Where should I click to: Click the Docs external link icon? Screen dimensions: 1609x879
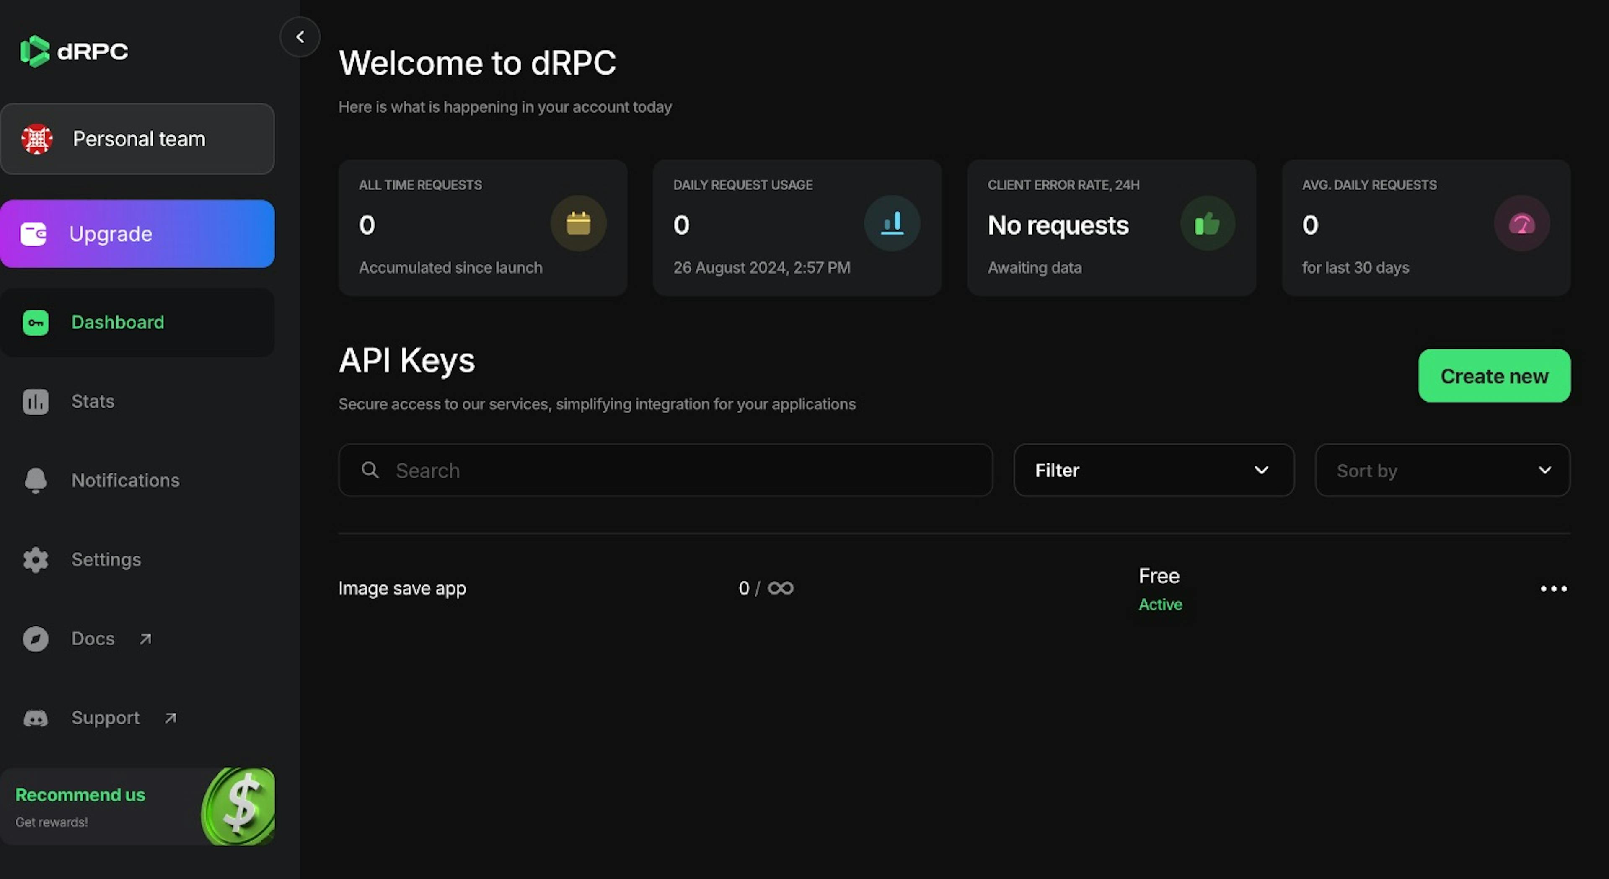(x=144, y=638)
